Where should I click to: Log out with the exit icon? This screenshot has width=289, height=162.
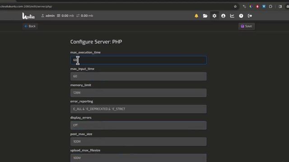coord(250,16)
